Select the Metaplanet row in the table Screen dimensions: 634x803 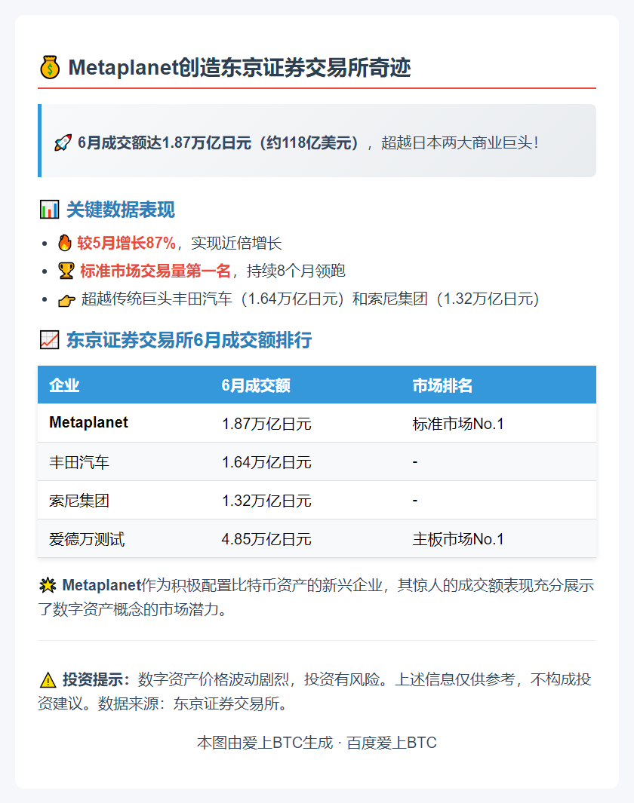(x=89, y=424)
